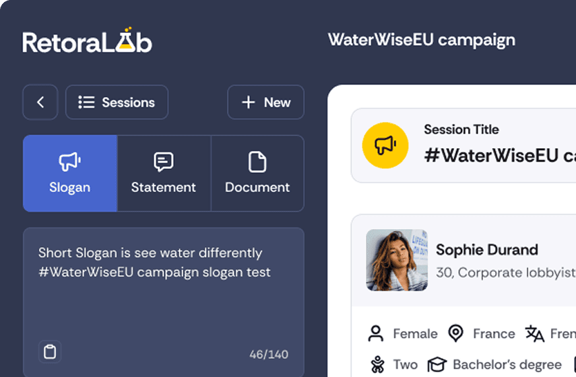
Task: Click the megaphone icon on Slogan tab
Action: pos(70,162)
